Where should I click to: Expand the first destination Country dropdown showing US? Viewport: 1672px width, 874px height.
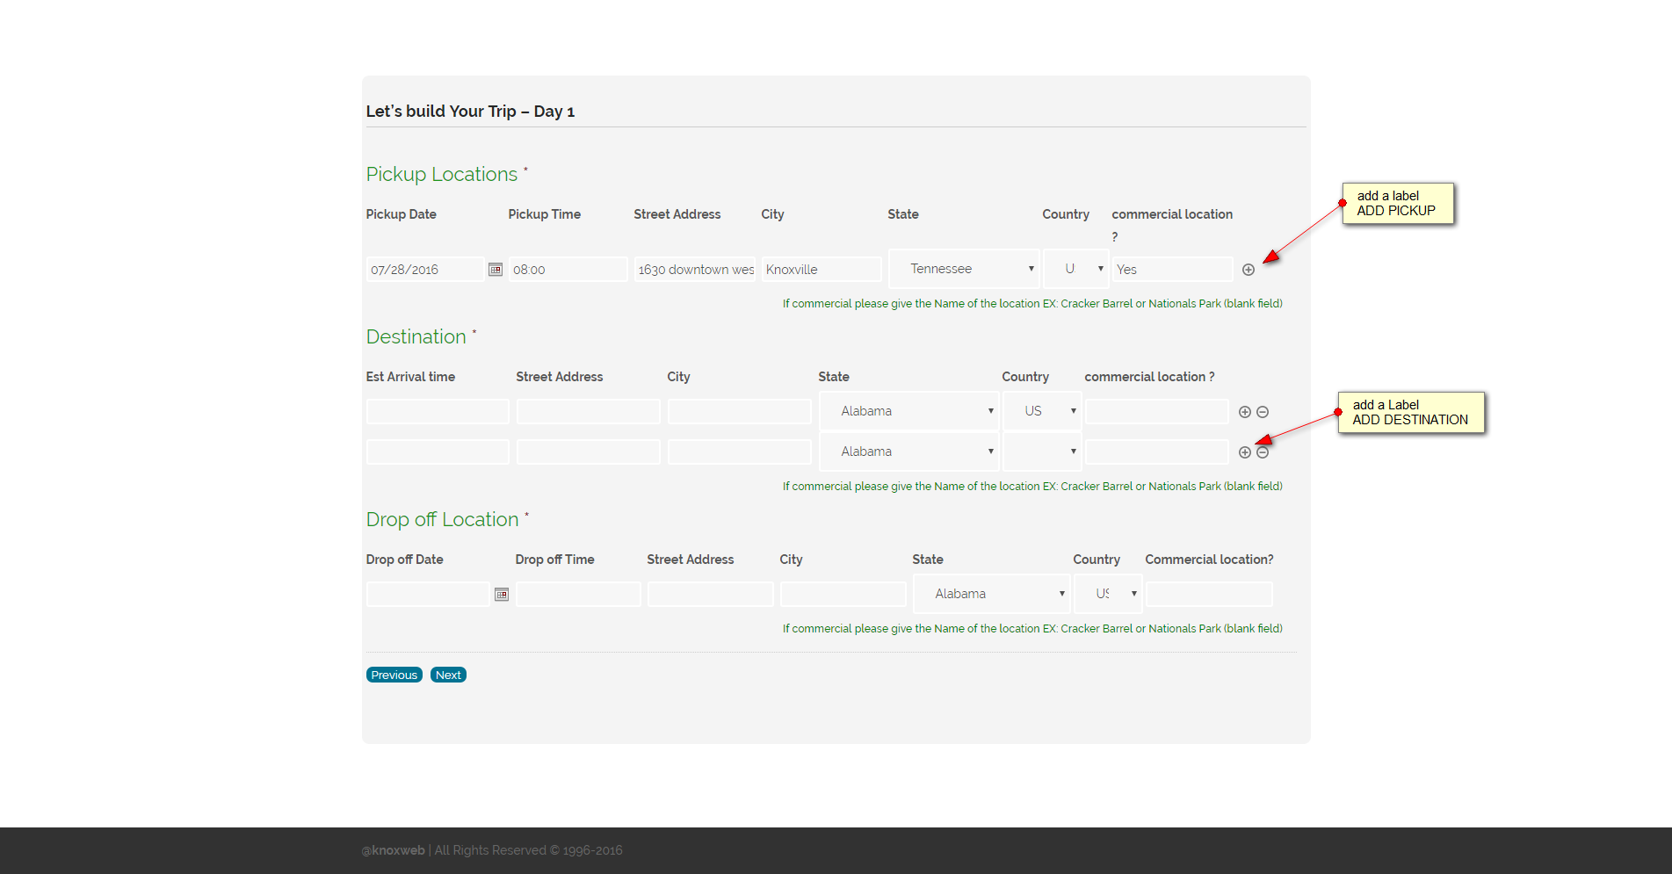click(1042, 411)
